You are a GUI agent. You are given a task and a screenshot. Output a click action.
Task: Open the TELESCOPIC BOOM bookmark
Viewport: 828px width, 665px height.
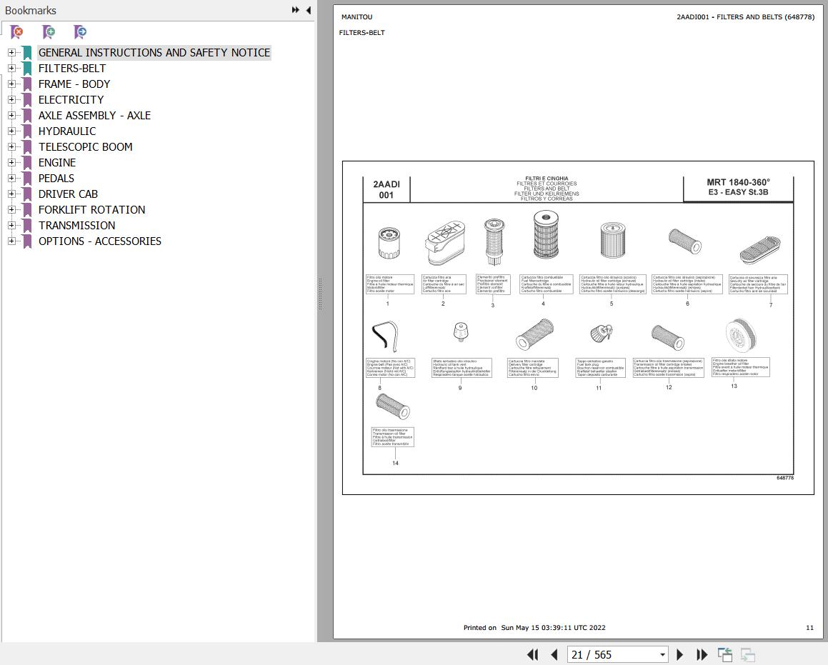86,146
